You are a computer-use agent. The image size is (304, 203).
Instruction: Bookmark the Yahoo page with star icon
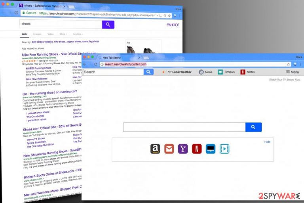click(x=169, y=16)
